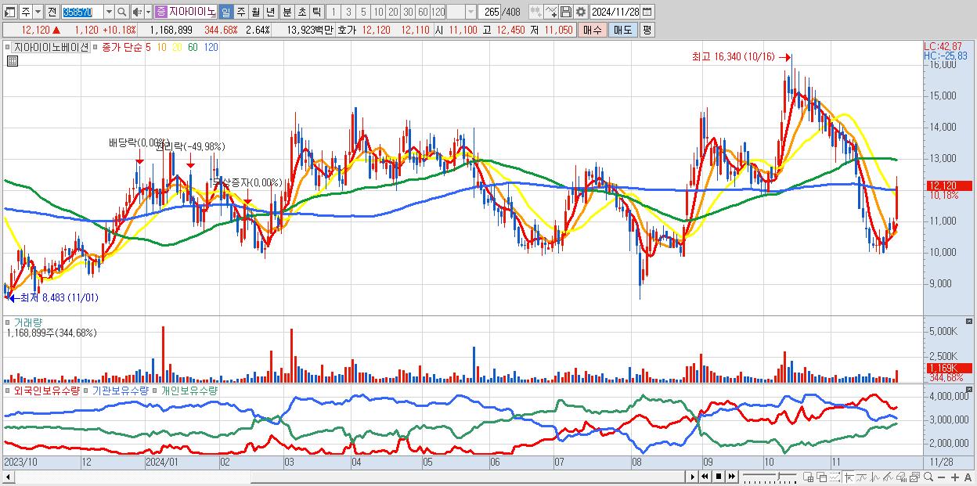Click the stop button in playback controls
Viewport: 977px width, 486px height.
719,477
